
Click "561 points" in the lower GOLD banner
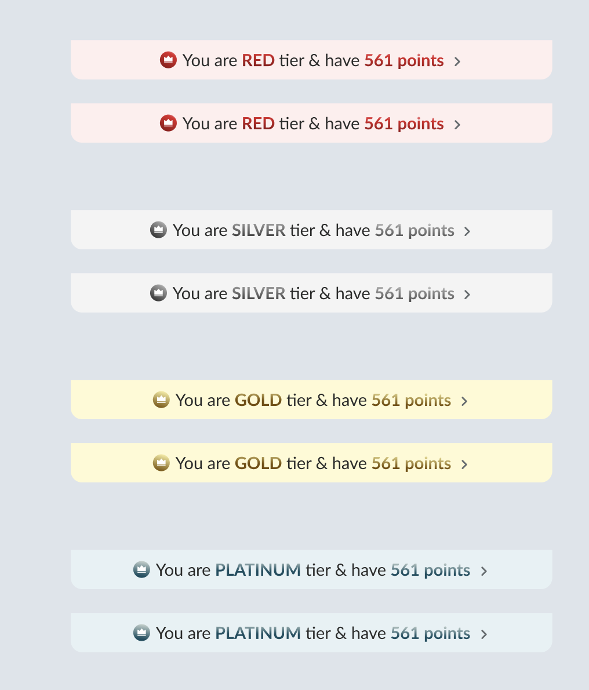411,463
